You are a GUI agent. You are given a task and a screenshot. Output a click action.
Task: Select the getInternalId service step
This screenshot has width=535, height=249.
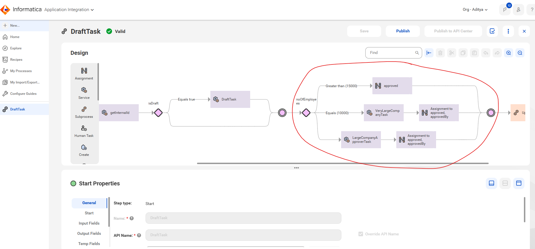point(119,113)
